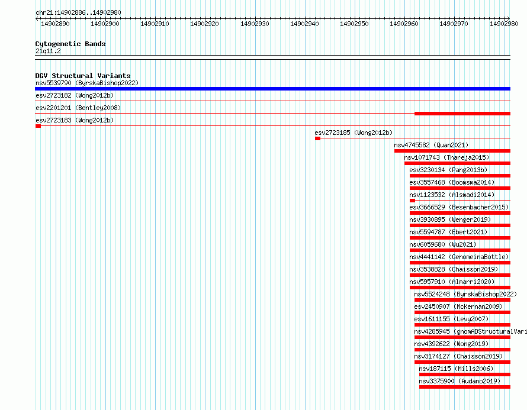The width and height of the screenshot is (527, 410).
Task: Click the chr21:14902886..14902980 range label
Action: tap(78, 12)
